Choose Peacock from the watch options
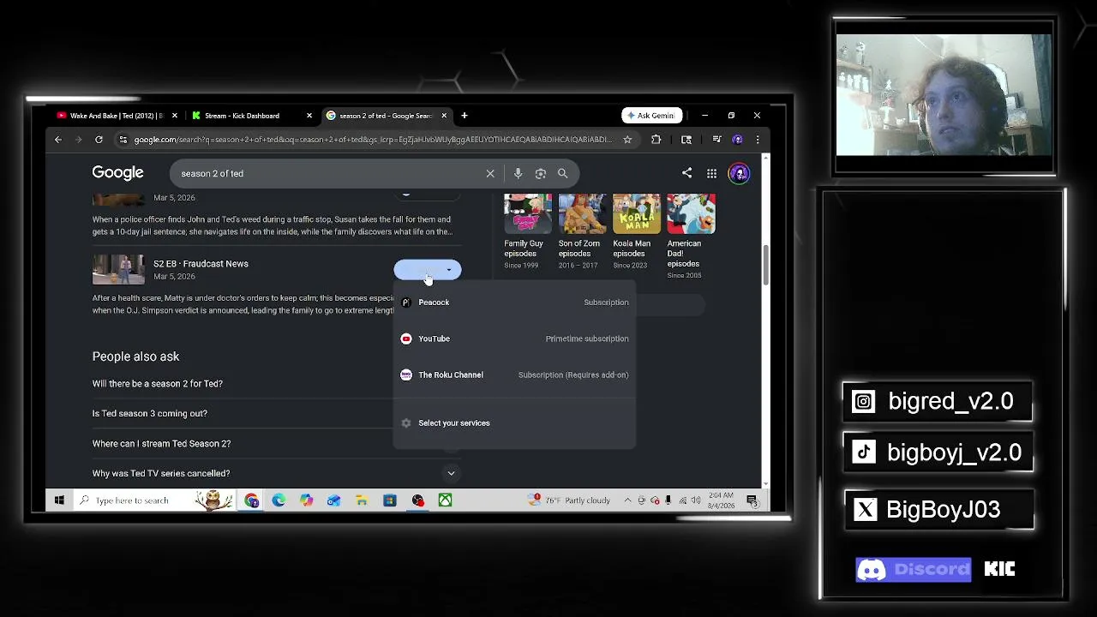 pos(514,303)
